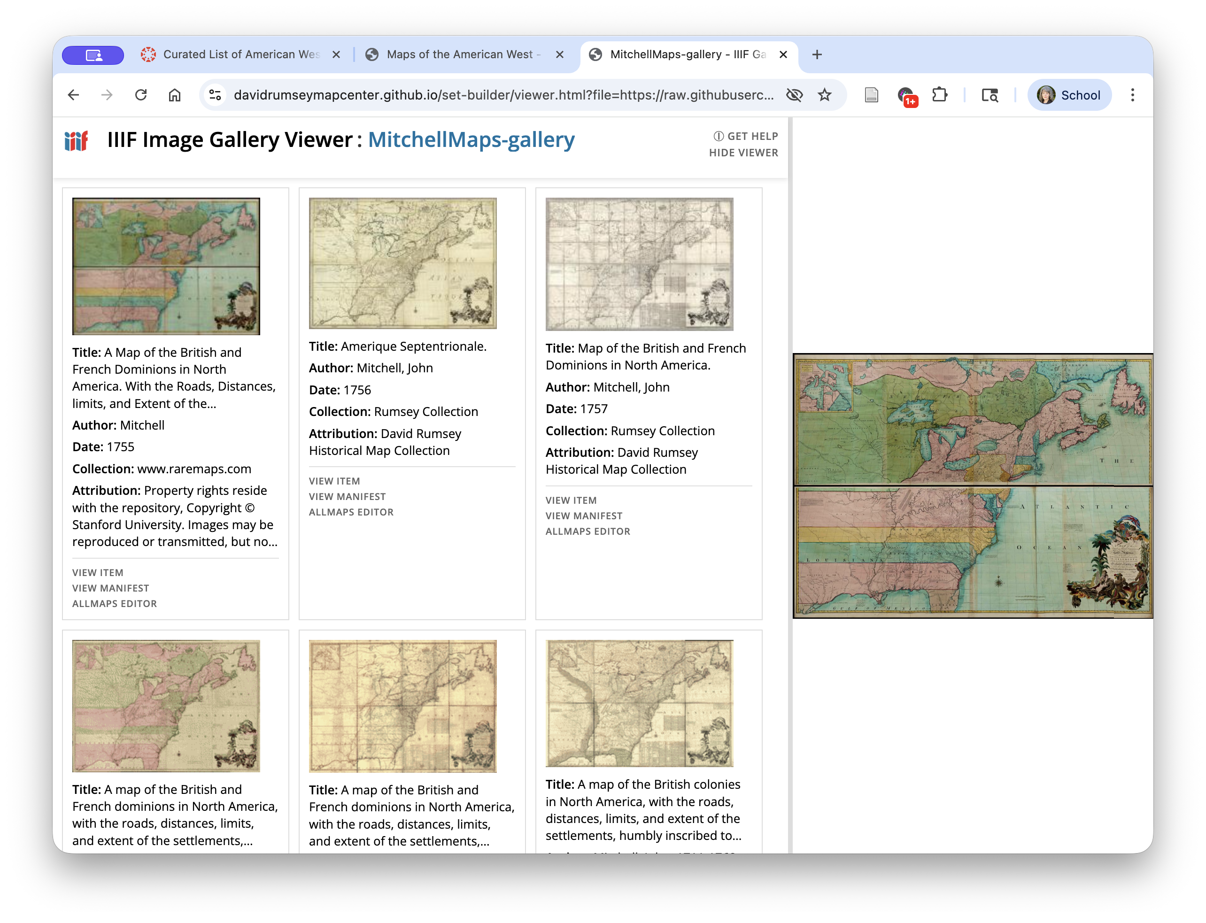Image resolution: width=1206 pixels, height=923 pixels.
Task: Open VIEW MANIFEST under Amerique Septentrionale
Action: coord(347,496)
